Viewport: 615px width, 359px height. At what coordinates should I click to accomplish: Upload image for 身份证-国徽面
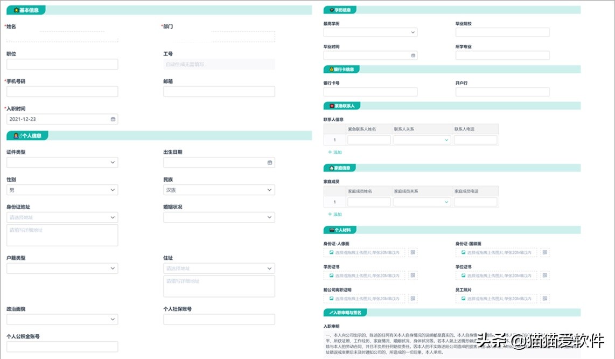497,252
